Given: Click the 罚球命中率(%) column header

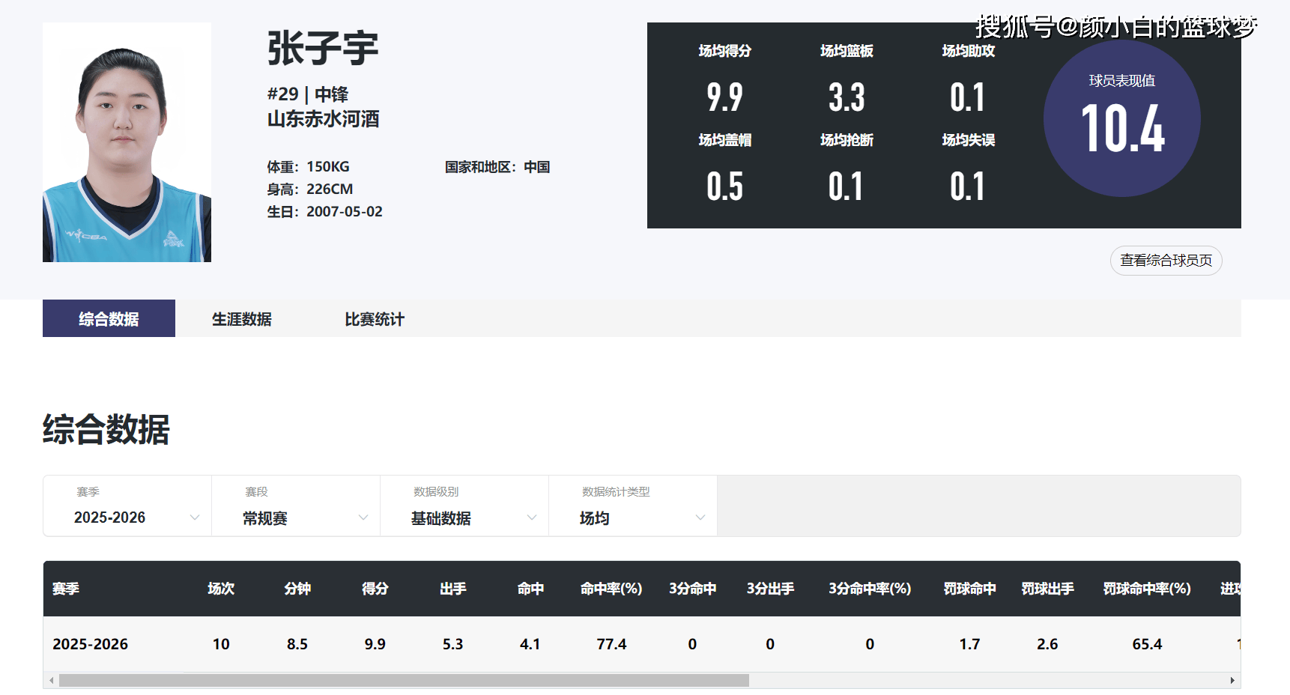Looking at the screenshot, I should (x=1146, y=589).
